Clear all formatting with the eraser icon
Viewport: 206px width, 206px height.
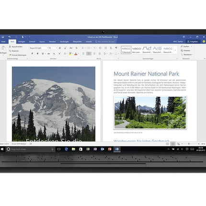(77, 48)
